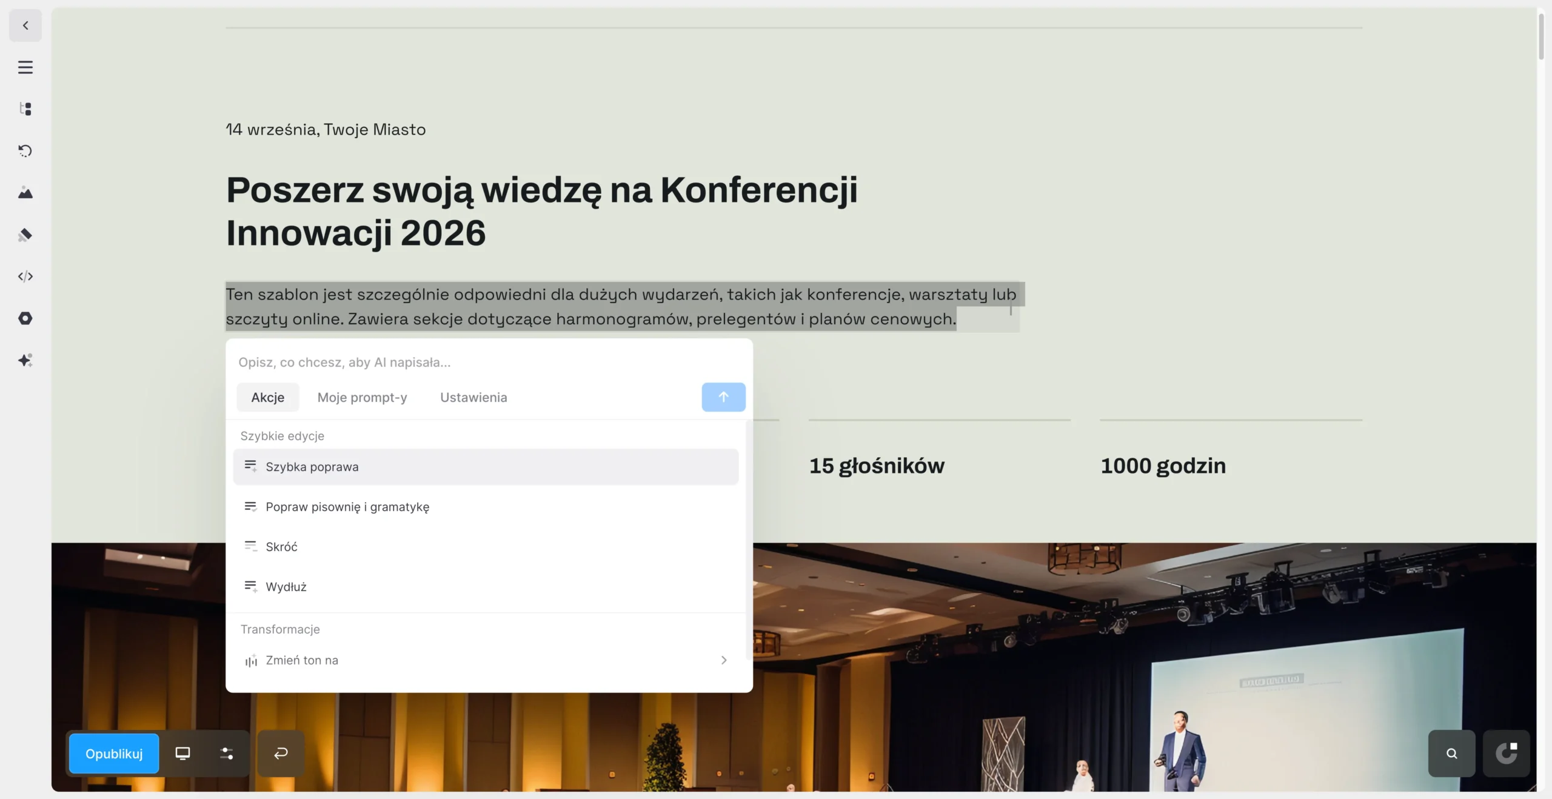Expand Zmień ton na submenu chevron
The height and width of the screenshot is (799, 1552).
(x=724, y=660)
